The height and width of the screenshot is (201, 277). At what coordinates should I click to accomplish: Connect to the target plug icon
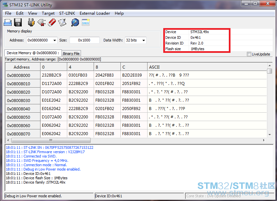[x=31, y=23]
